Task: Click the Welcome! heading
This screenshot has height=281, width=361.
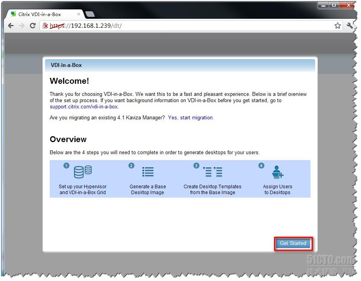Action: point(69,81)
